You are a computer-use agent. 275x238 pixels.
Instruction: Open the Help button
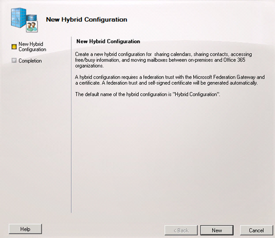point(25,229)
